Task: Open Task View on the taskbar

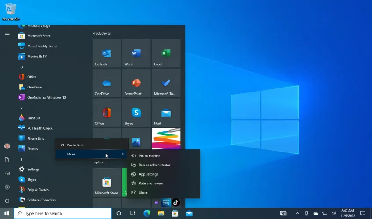Action: point(132,213)
